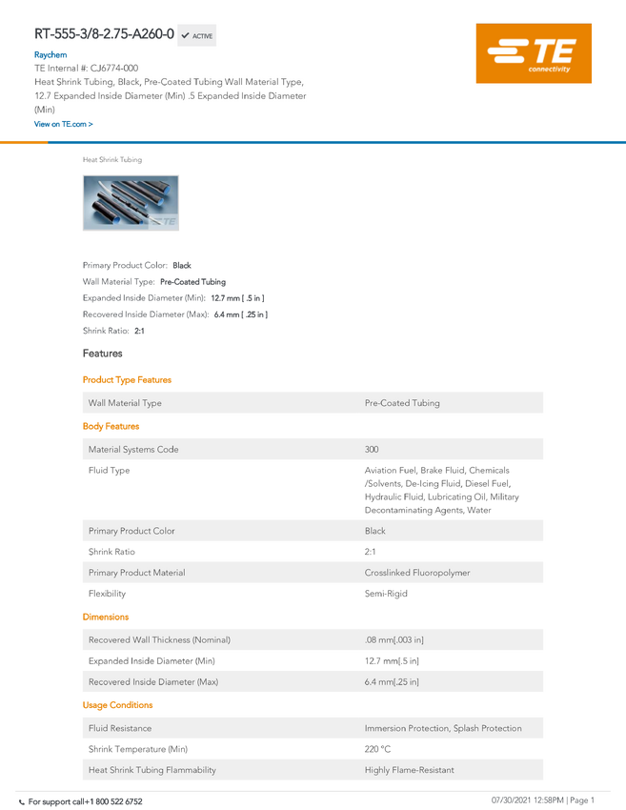Click the Fluid Type row label

[x=109, y=470]
